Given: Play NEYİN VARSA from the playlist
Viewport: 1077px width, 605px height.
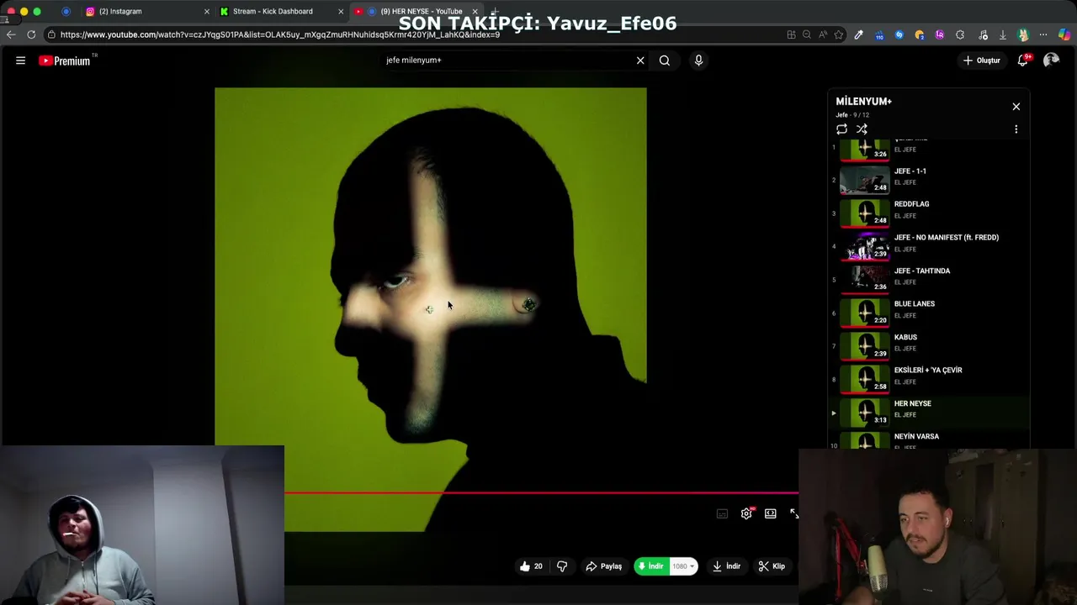Looking at the screenshot, I should (x=929, y=440).
